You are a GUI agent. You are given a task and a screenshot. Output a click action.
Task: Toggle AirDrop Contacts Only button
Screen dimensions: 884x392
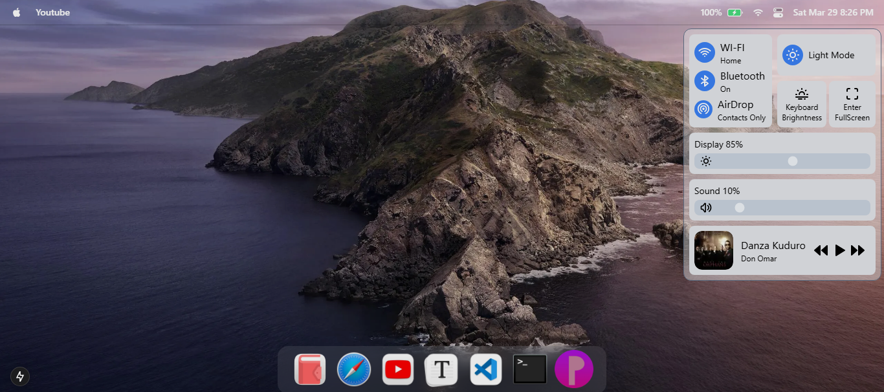coord(704,109)
